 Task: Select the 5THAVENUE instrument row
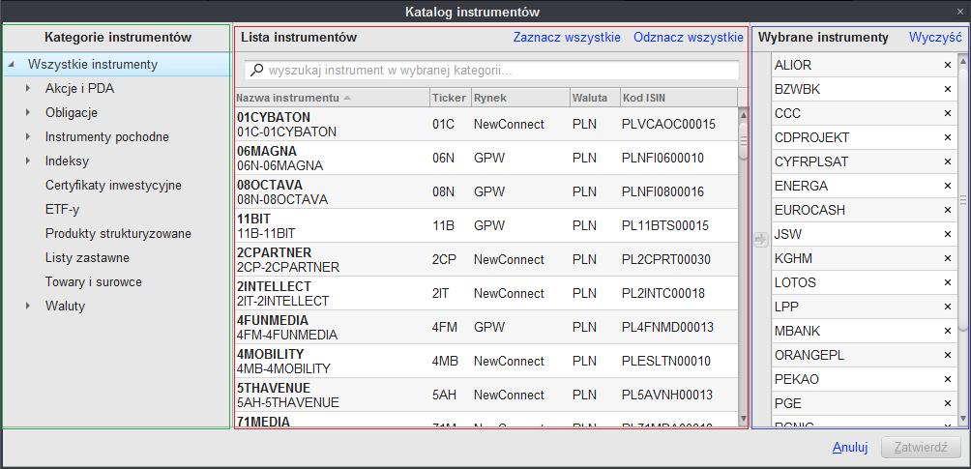pyautogui.click(x=486, y=395)
